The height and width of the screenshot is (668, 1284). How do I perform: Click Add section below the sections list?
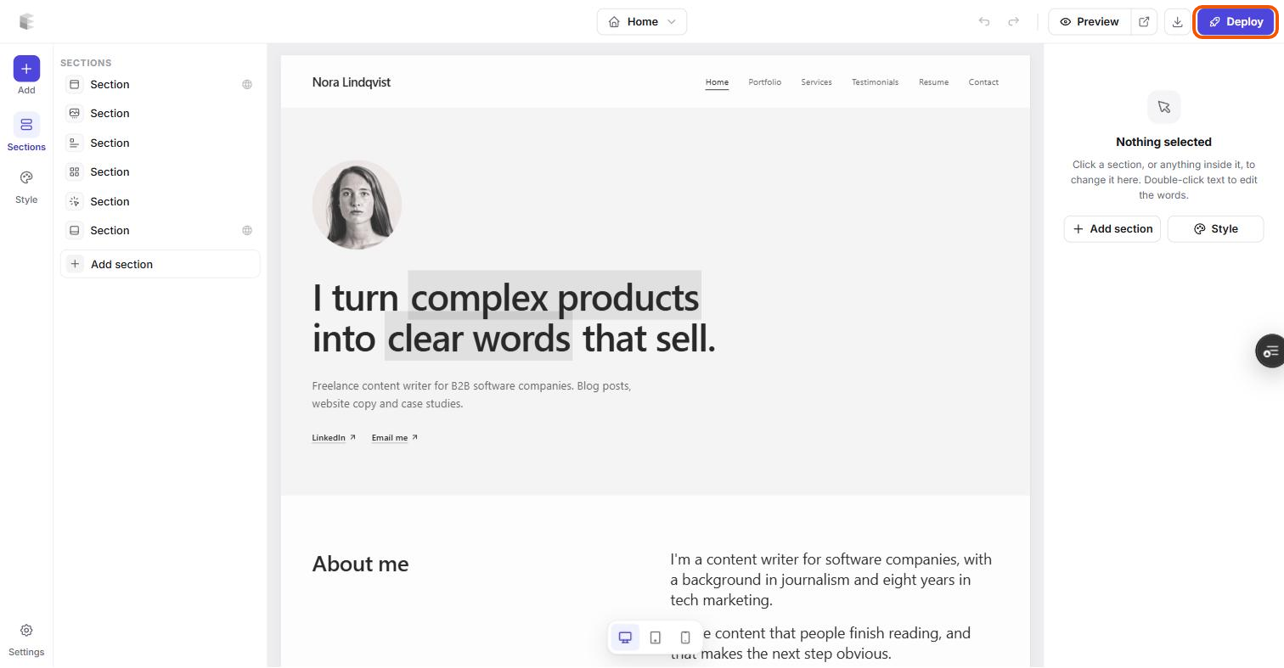point(160,264)
